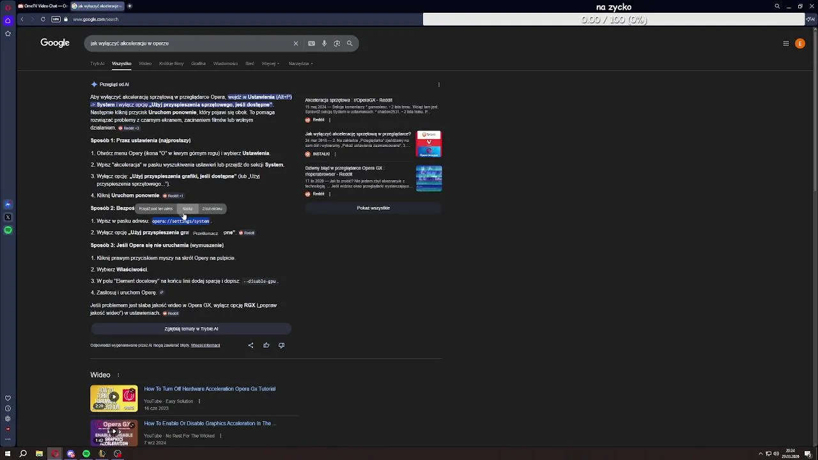Open the three-dots sidebar setup icon
818x460 pixels.
[x=8, y=440]
